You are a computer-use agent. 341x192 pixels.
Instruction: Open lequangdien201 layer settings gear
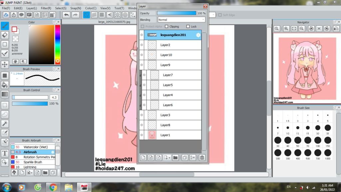tap(198, 35)
